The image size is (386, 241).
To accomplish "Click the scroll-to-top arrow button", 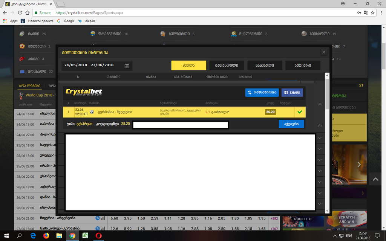I will 375,179.
